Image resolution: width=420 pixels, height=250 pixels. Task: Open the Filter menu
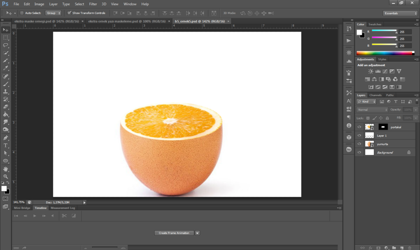pos(93,4)
